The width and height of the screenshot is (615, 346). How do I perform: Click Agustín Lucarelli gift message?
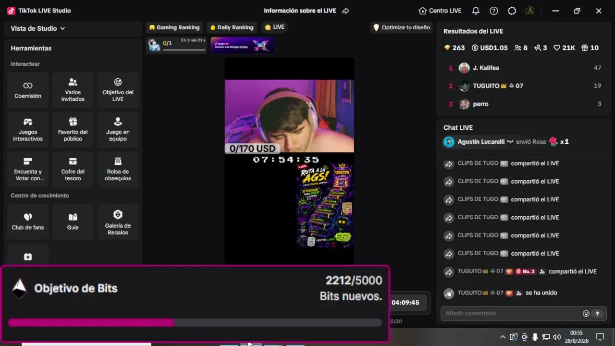(x=506, y=142)
